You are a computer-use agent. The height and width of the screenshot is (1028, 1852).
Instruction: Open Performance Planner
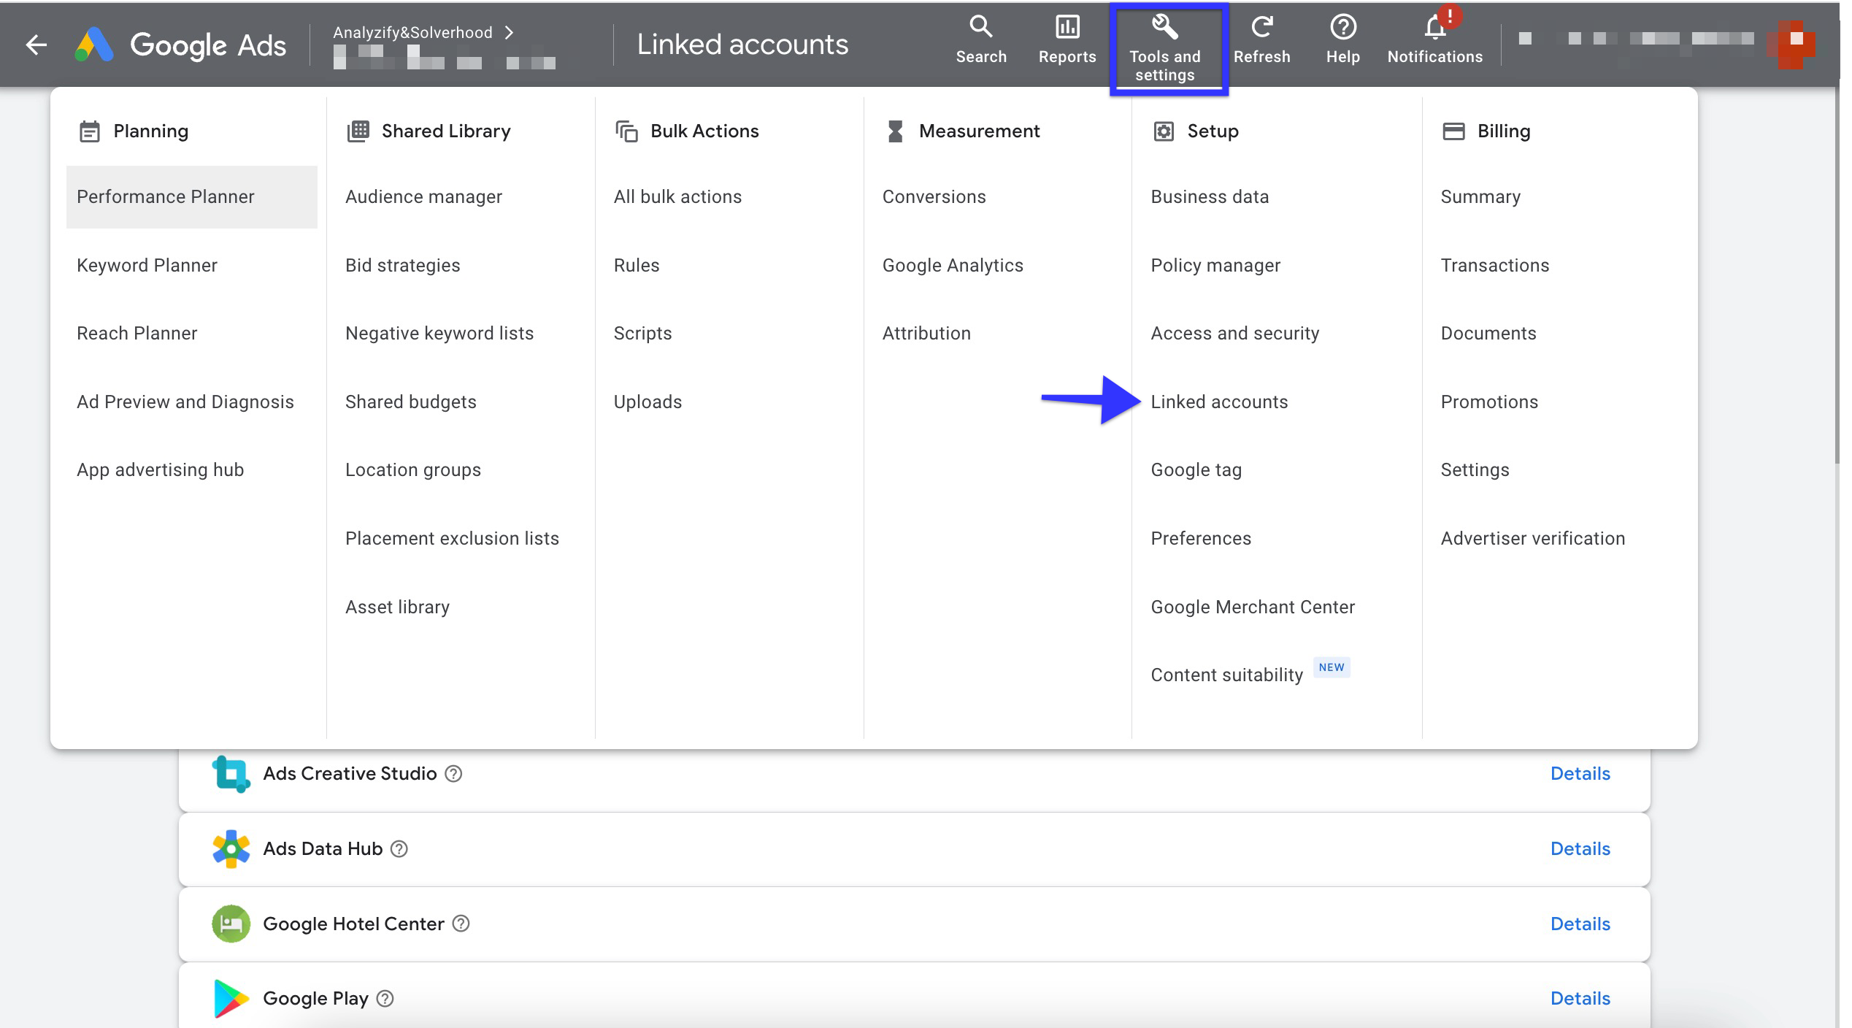click(x=191, y=197)
